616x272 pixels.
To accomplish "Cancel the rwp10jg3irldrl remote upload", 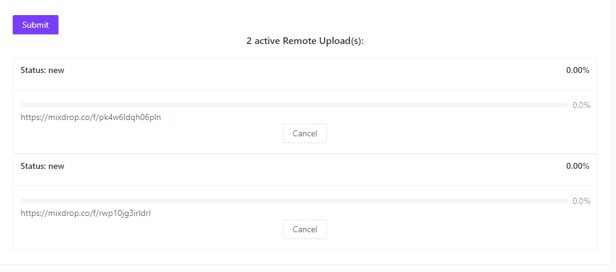I will (x=305, y=229).
